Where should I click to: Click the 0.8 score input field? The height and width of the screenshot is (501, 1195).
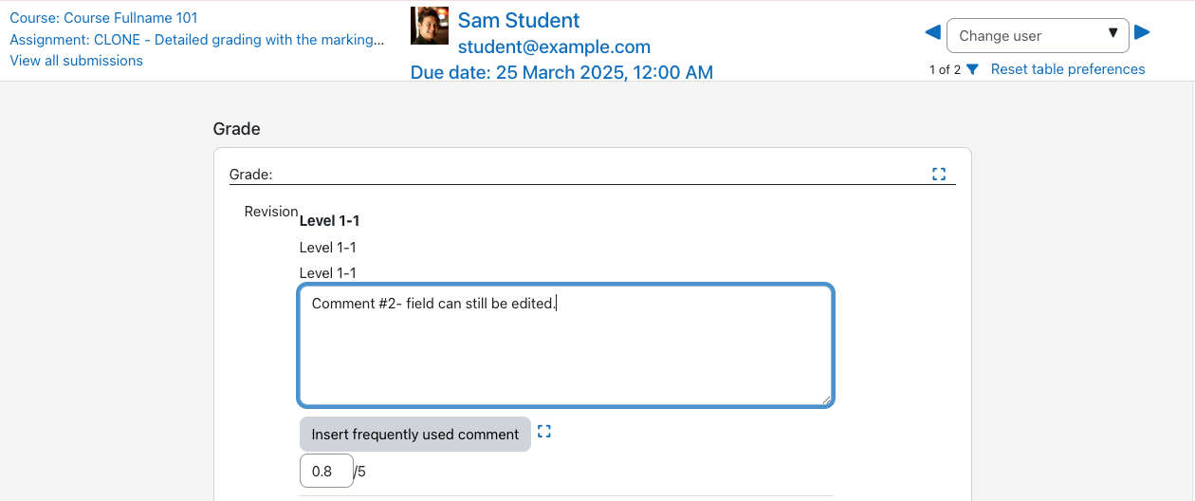point(326,471)
